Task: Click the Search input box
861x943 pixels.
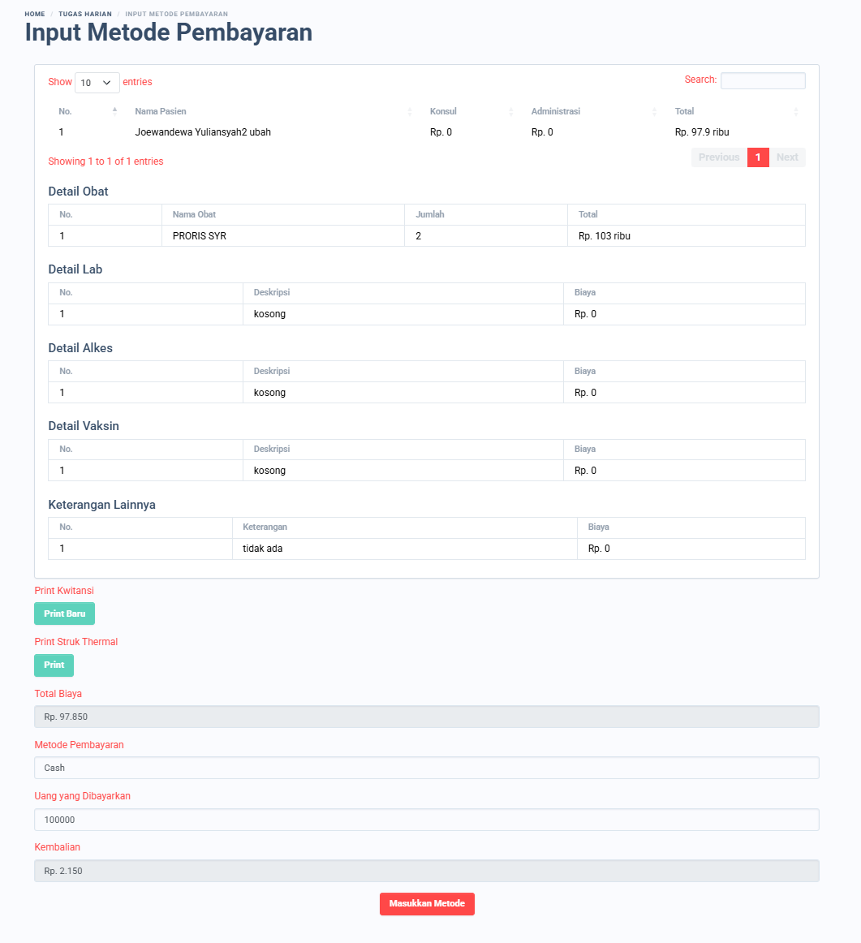Action: click(762, 80)
